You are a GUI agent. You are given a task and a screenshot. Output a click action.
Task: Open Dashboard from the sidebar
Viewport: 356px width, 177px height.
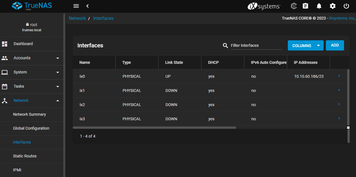point(23,44)
